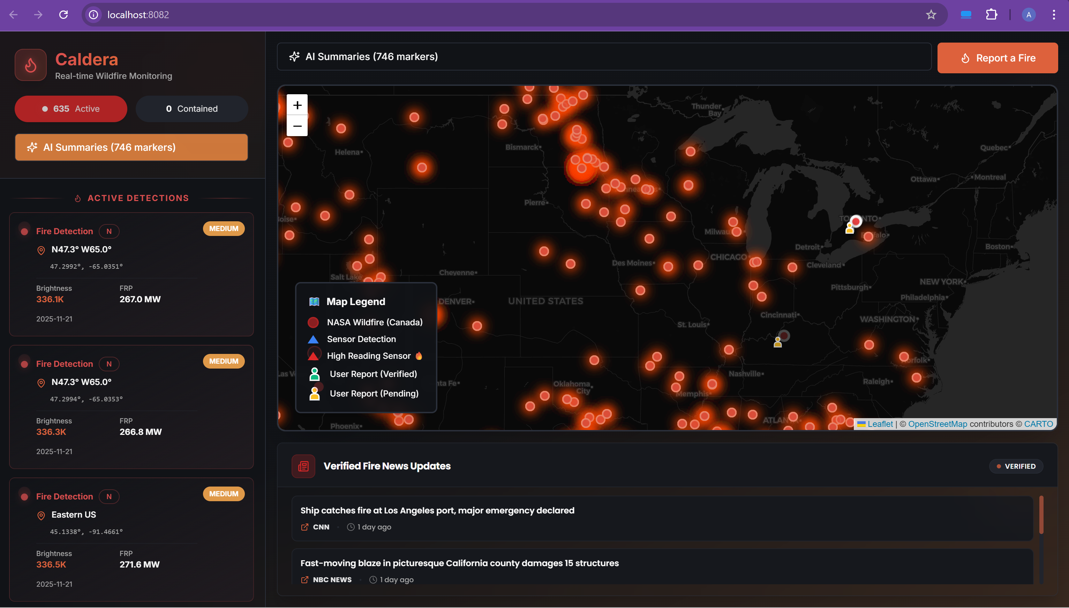Click the Caldera flame logo icon

click(x=30, y=65)
